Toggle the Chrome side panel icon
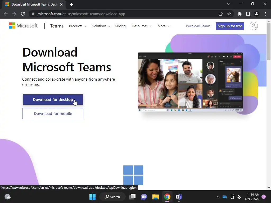Screen dimensions: 271x203 [x=248, y=14]
